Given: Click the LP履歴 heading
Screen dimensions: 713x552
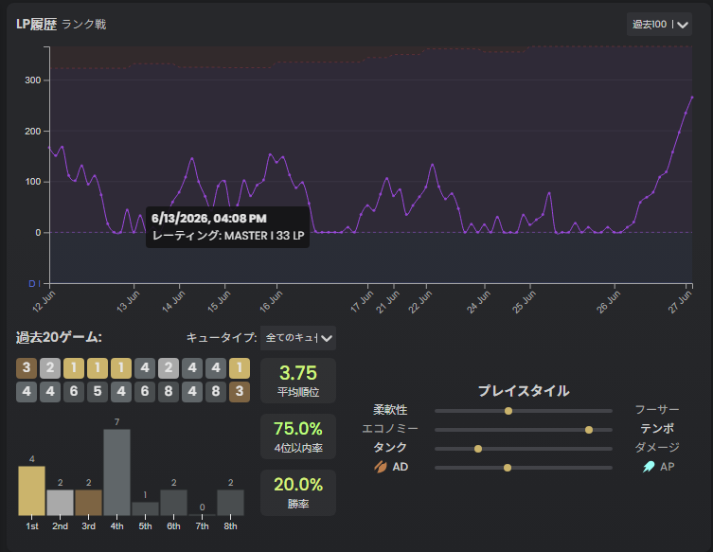Looking at the screenshot, I should point(36,24).
